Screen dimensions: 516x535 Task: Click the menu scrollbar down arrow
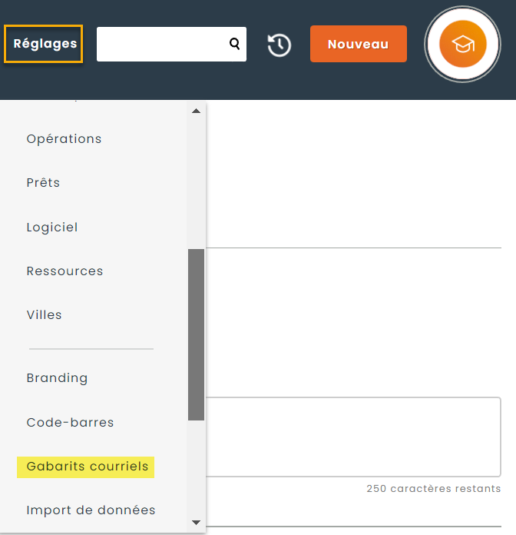[196, 522]
